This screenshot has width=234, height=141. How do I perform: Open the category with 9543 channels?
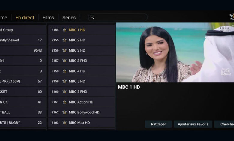click(22, 50)
